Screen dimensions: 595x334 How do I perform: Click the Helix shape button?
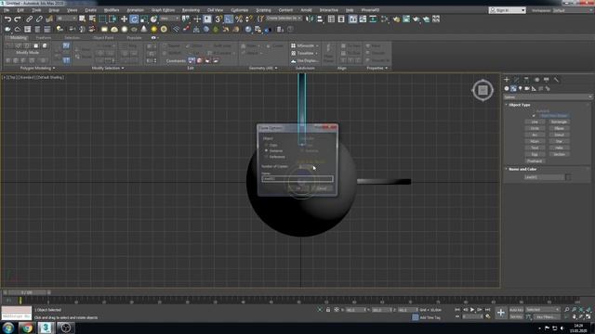point(559,148)
